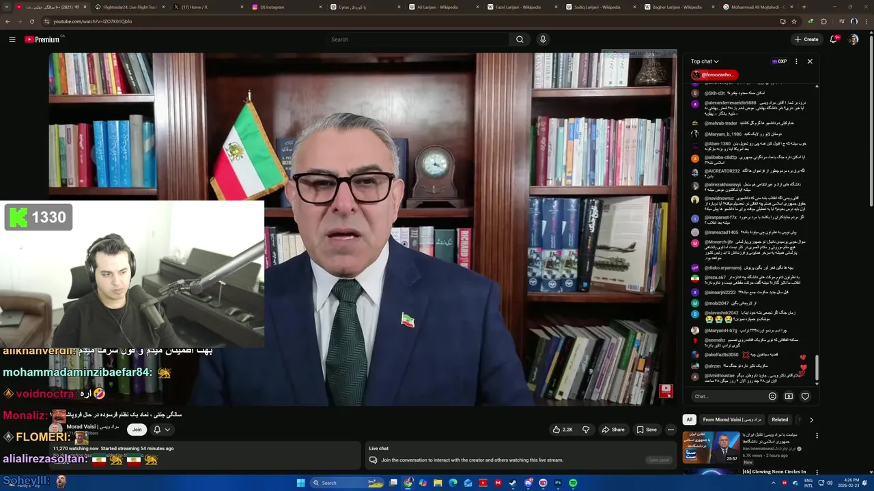The image size is (874, 491).
Task: Click the Share button
Action: pos(613,430)
